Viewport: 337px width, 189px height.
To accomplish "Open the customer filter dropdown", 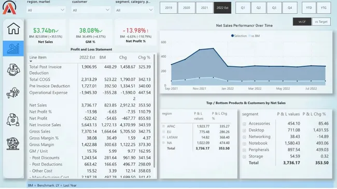I will click(x=91, y=10).
